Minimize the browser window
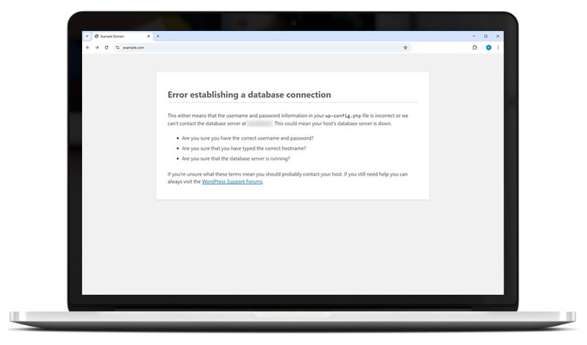587x345 pixels. coord(474,36)
